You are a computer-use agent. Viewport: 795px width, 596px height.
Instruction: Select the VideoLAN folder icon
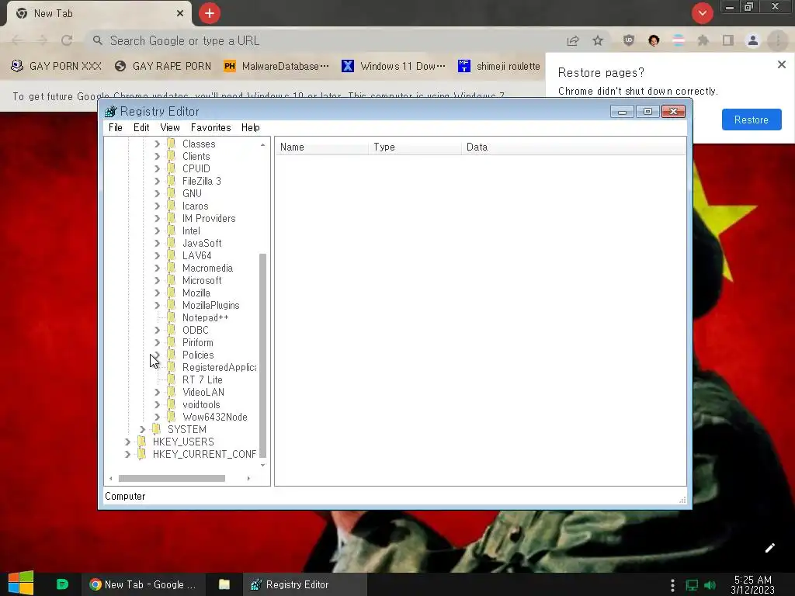point(172,392)
